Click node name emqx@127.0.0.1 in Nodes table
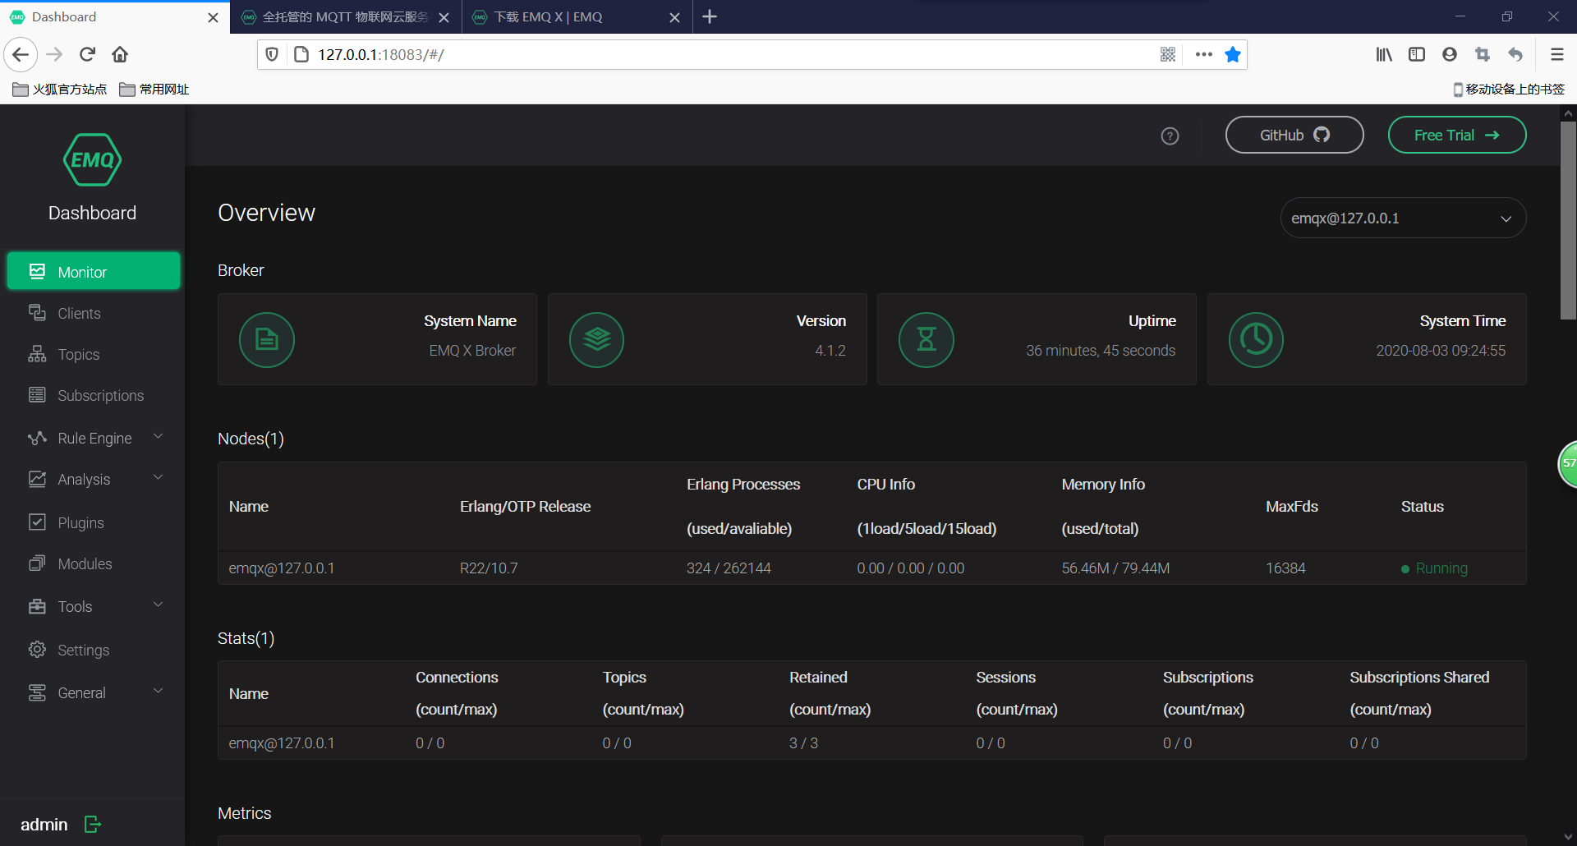1577x846 pixels. [282, 568]
